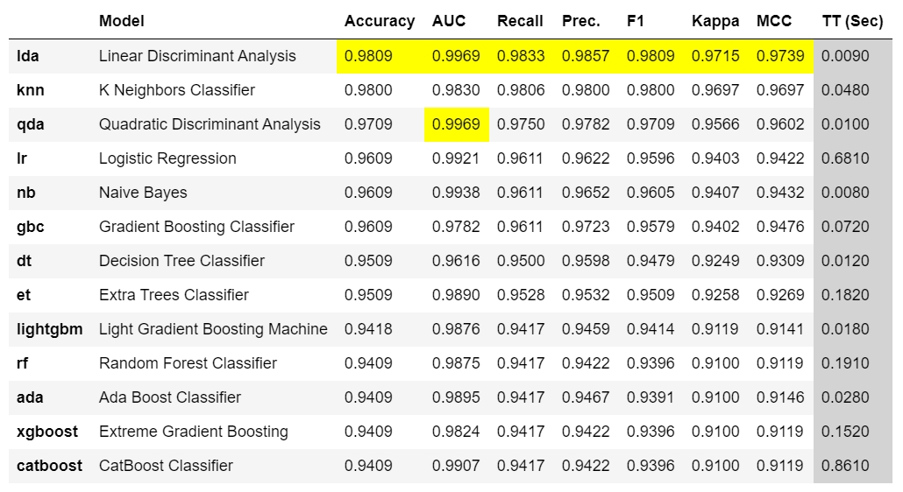Select the Kappa column header
The width and height of the screenshot is (903, 492).
[715, 21]
